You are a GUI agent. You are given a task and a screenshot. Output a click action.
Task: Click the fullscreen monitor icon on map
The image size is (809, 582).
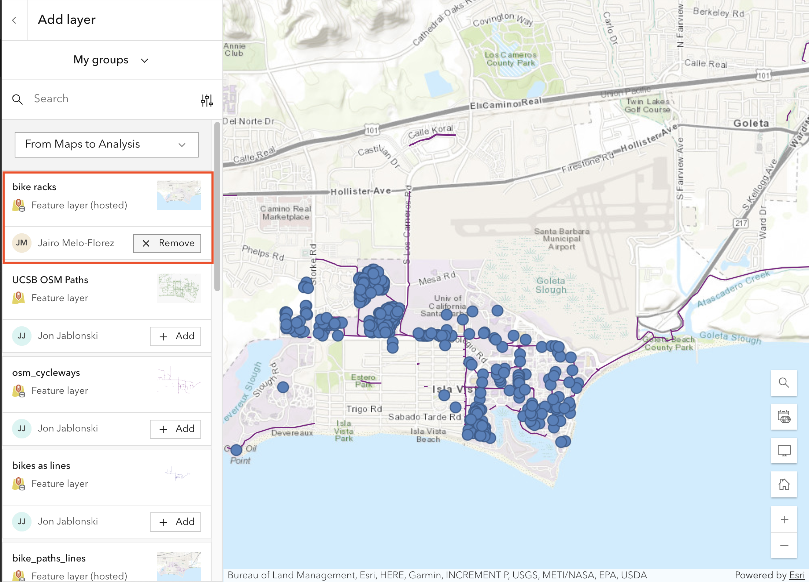coord(784,451)
